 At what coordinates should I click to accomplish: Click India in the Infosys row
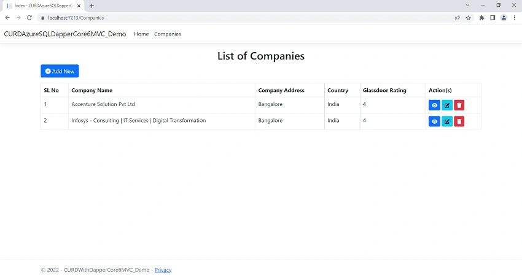click(x=333, y=120)
